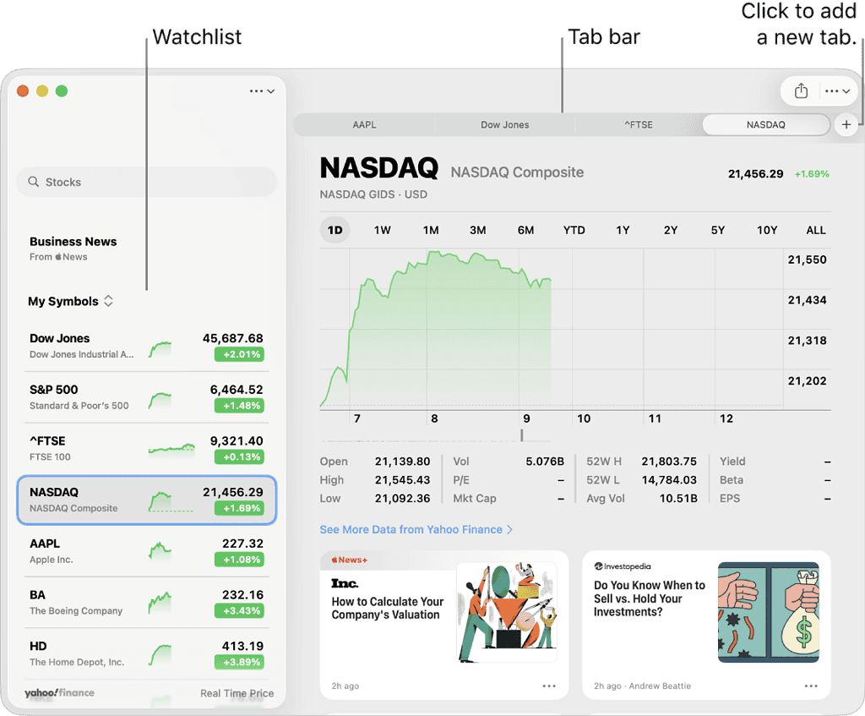
Task: Click the Investopedia money bag thumbnail
Action: tap(769, 612)
